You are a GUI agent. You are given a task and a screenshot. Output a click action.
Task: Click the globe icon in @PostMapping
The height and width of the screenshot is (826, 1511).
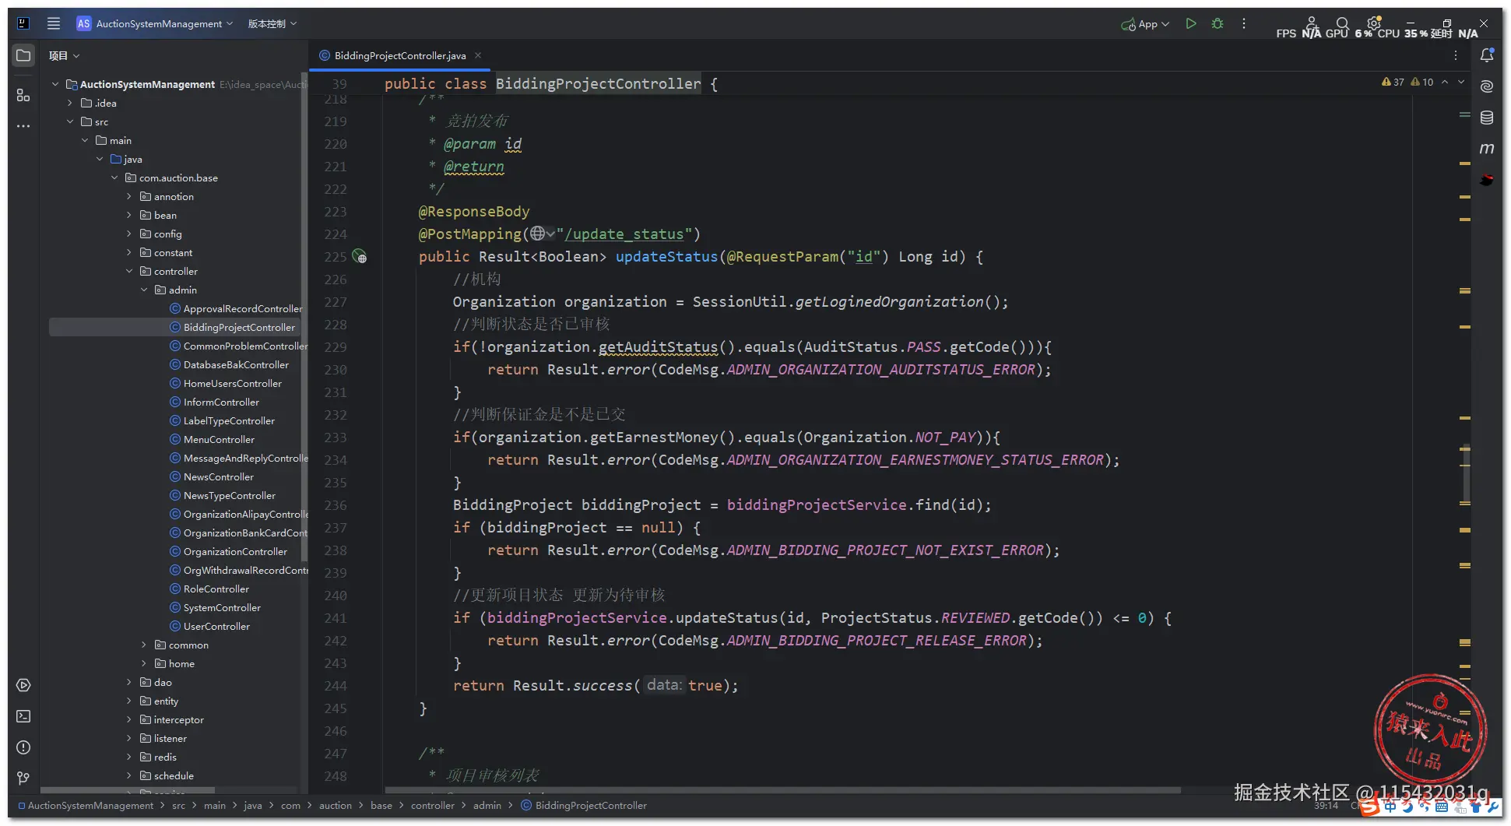point(537,234)
